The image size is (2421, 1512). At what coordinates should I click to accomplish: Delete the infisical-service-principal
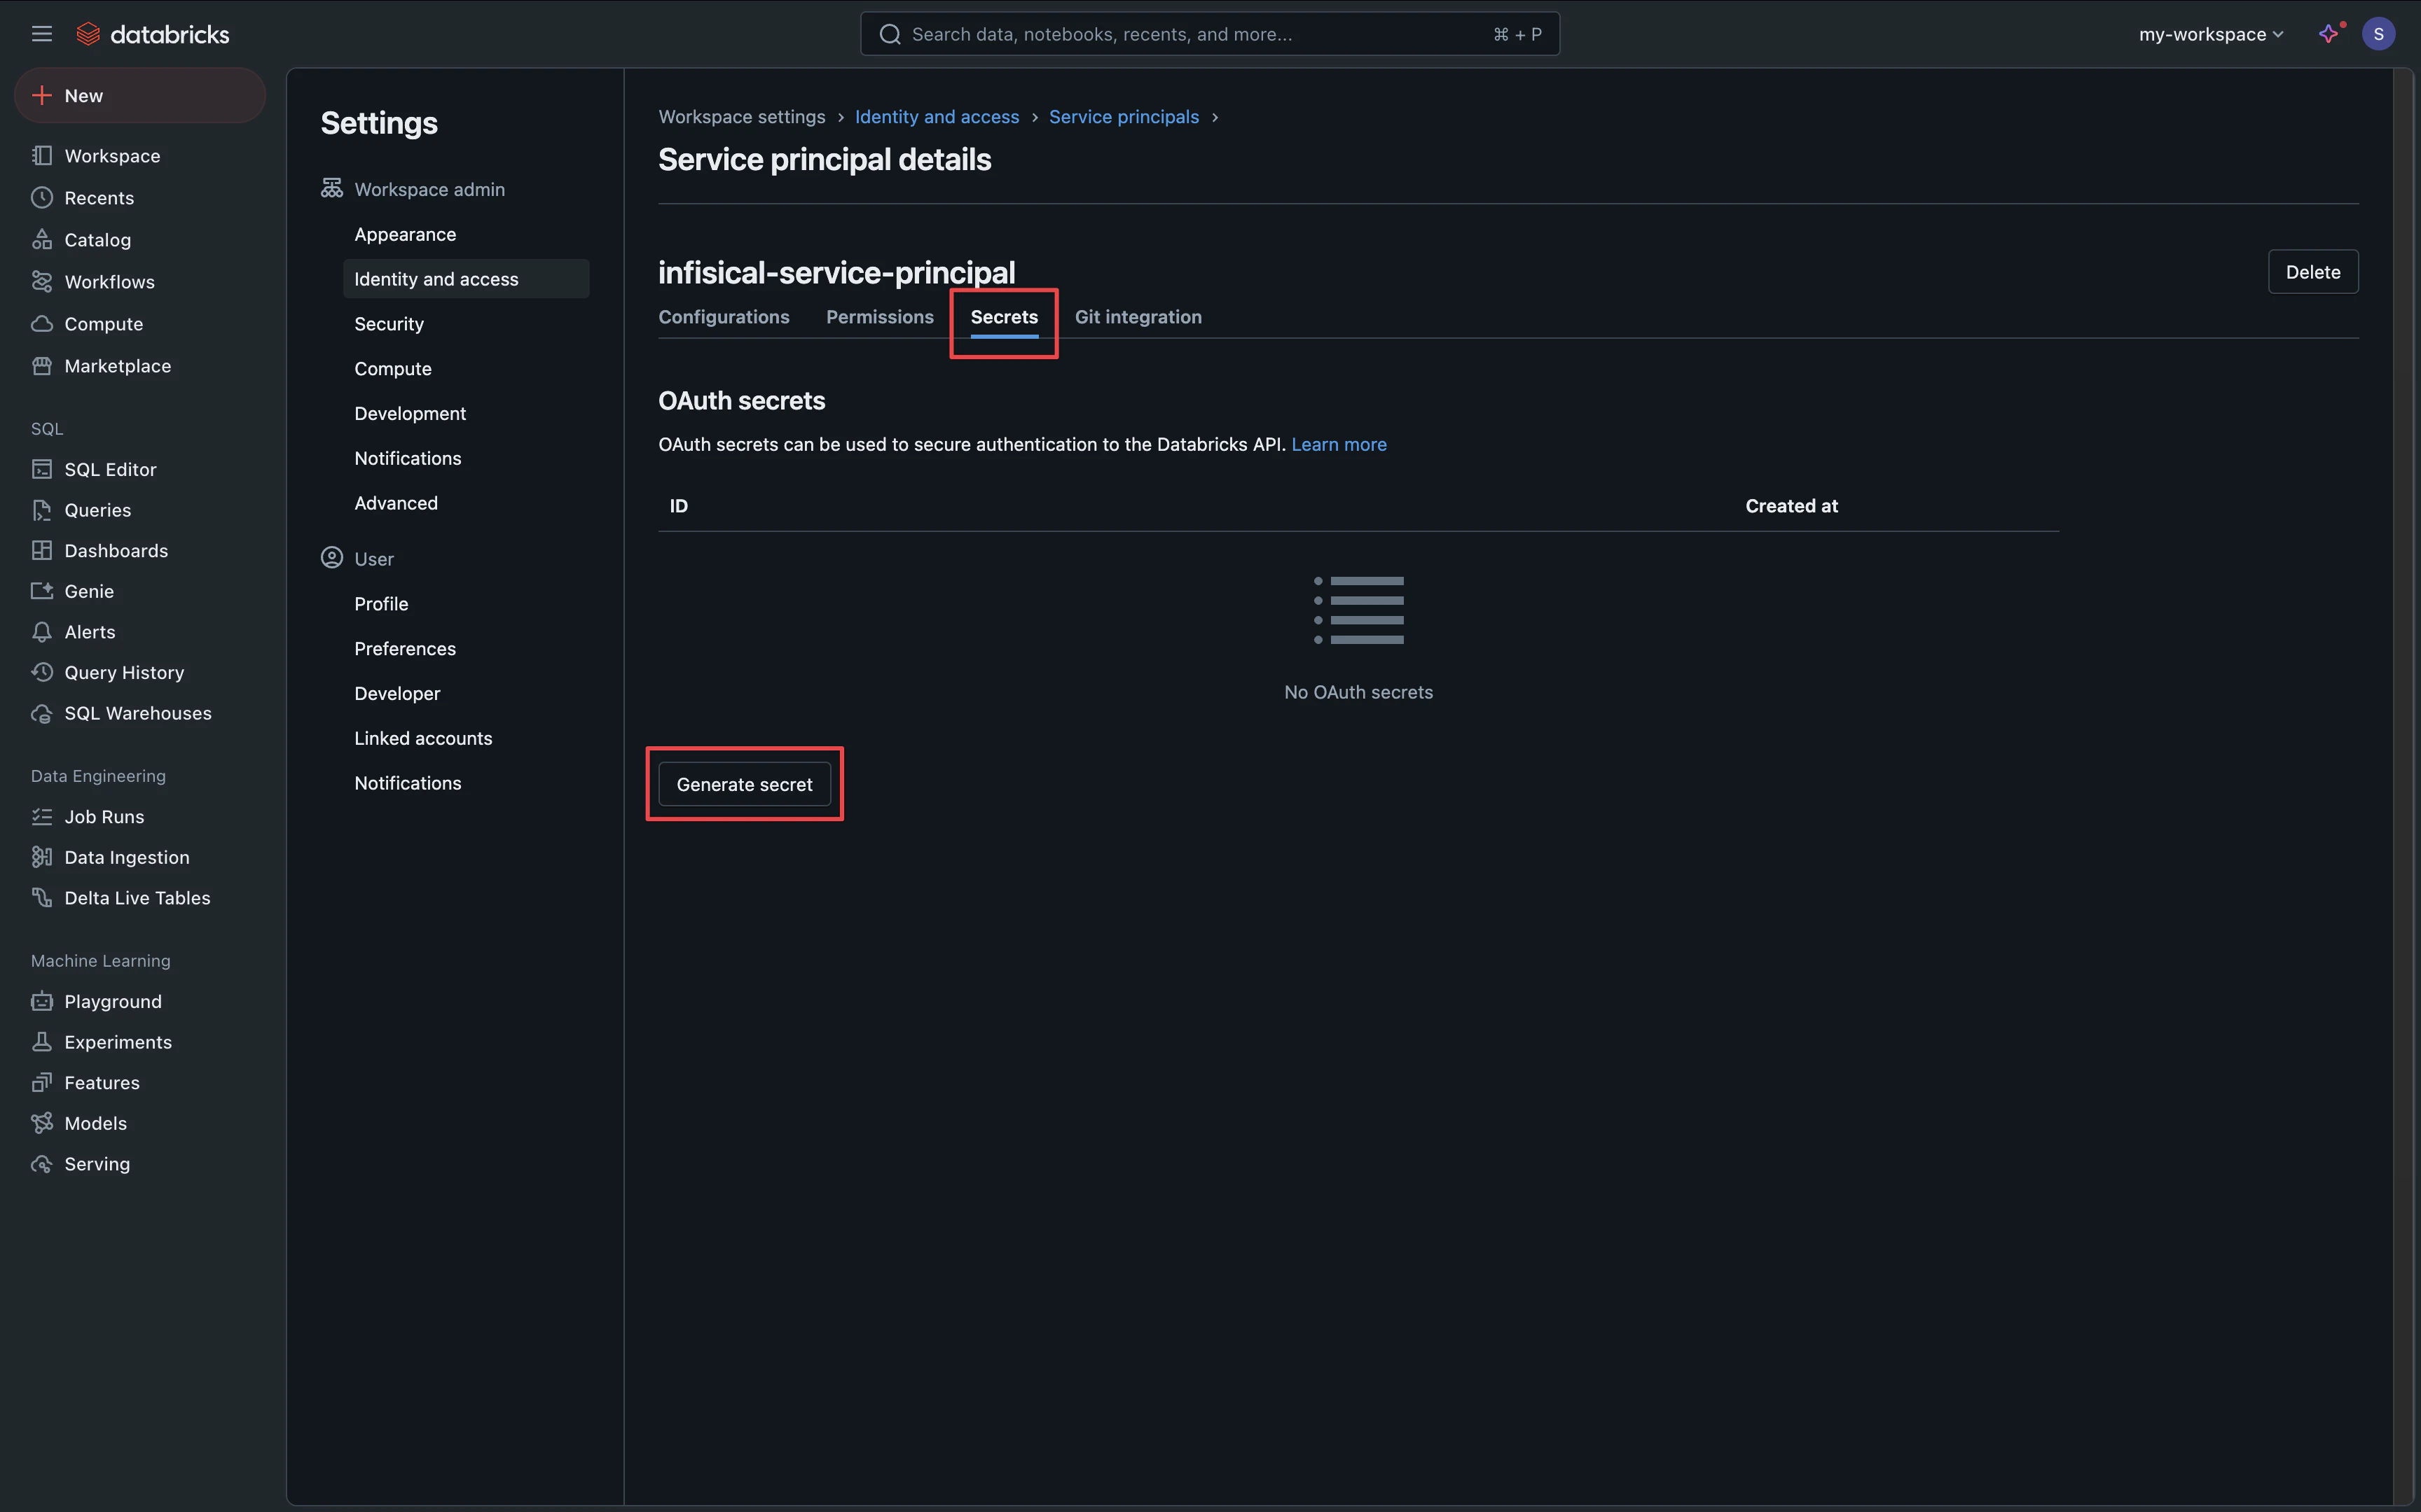tap(2313, 272)
